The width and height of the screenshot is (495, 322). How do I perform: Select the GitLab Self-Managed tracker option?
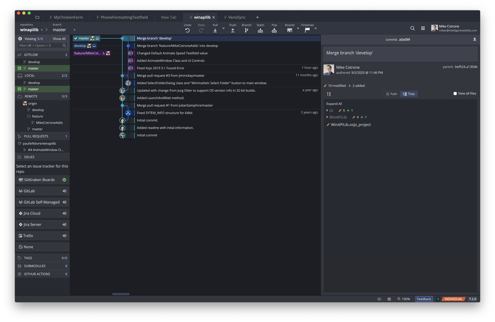tap(43, 202)
